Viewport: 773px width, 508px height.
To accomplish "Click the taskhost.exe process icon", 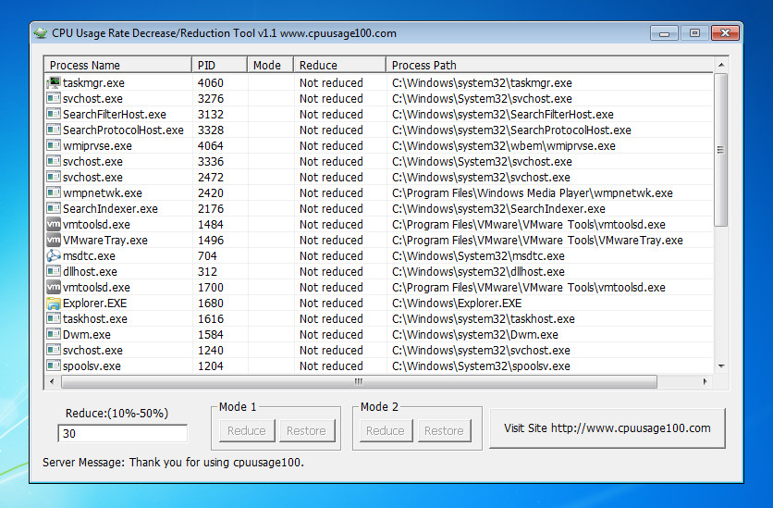I will [x=54, y=318].
